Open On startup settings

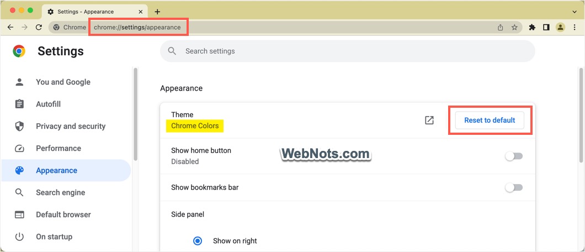[x=66, y=237]
